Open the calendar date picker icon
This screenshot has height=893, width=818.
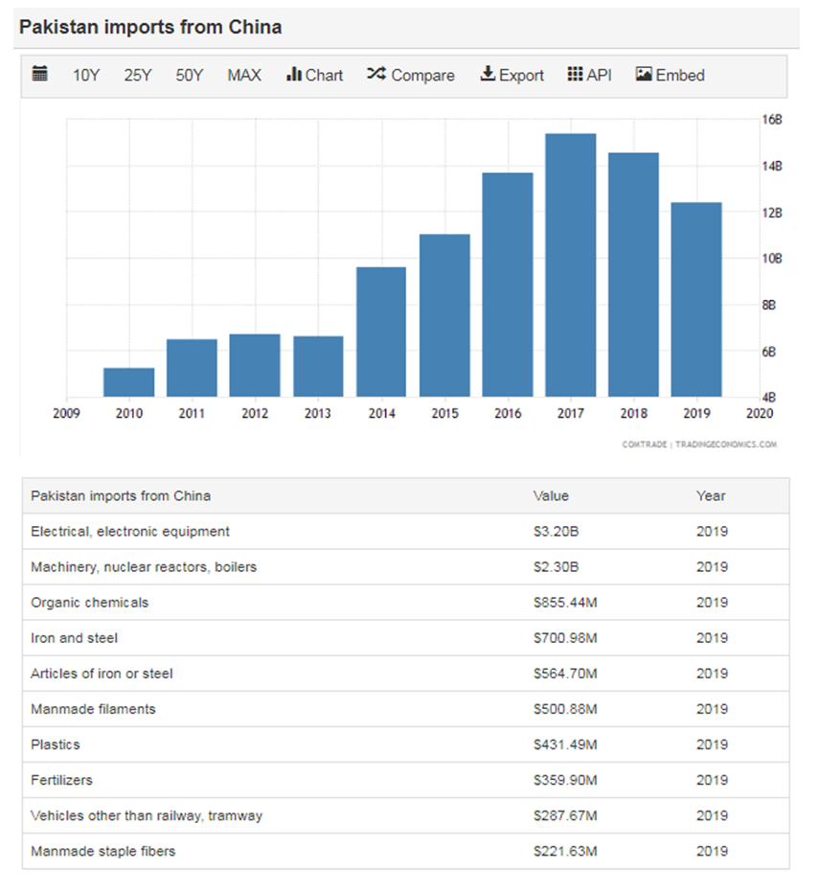pyautogui.click(x=40, y=75)
